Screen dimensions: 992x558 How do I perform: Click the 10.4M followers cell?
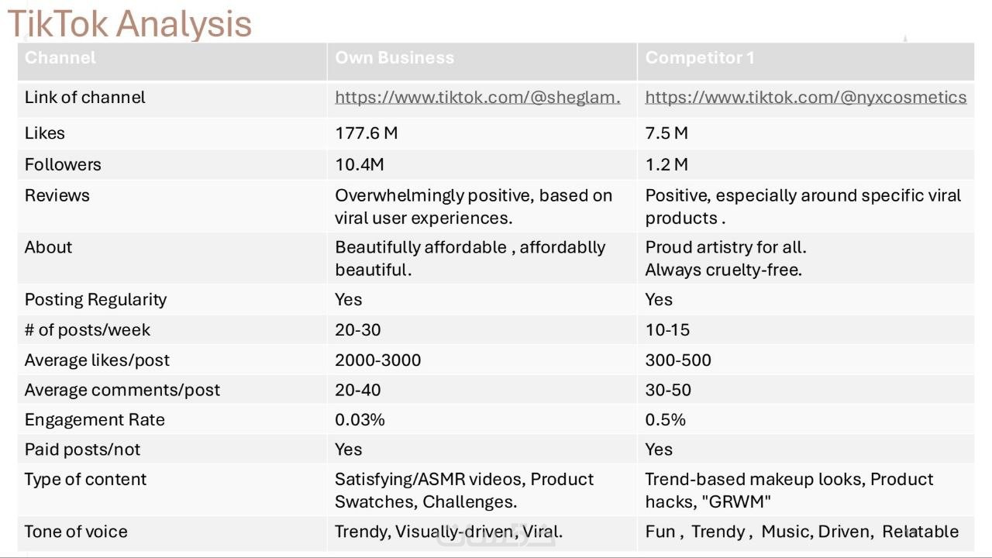pyautogui.click(x=359, y=164)
